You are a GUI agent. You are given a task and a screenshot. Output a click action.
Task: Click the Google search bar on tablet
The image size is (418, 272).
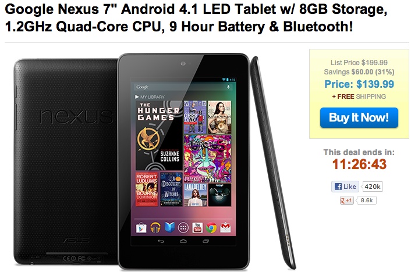[x=183, y=87]
